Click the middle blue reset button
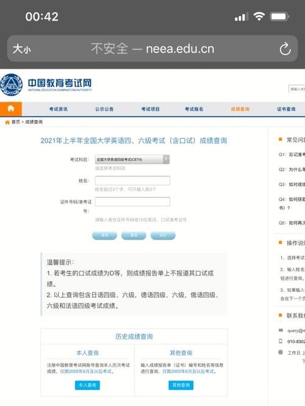 (x=134, y=235)
